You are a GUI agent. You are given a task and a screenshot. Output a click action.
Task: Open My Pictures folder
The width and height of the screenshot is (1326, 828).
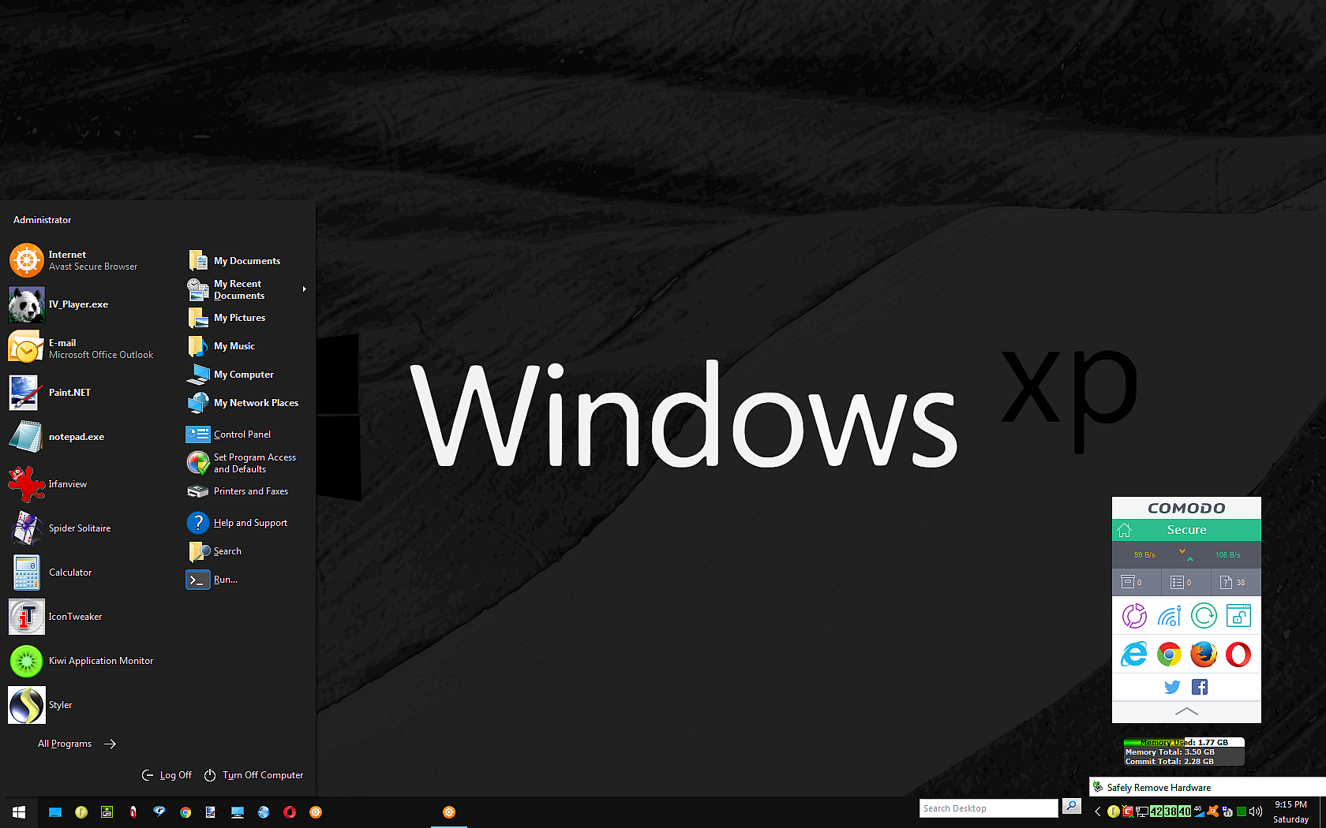click(x=247, y=318)
